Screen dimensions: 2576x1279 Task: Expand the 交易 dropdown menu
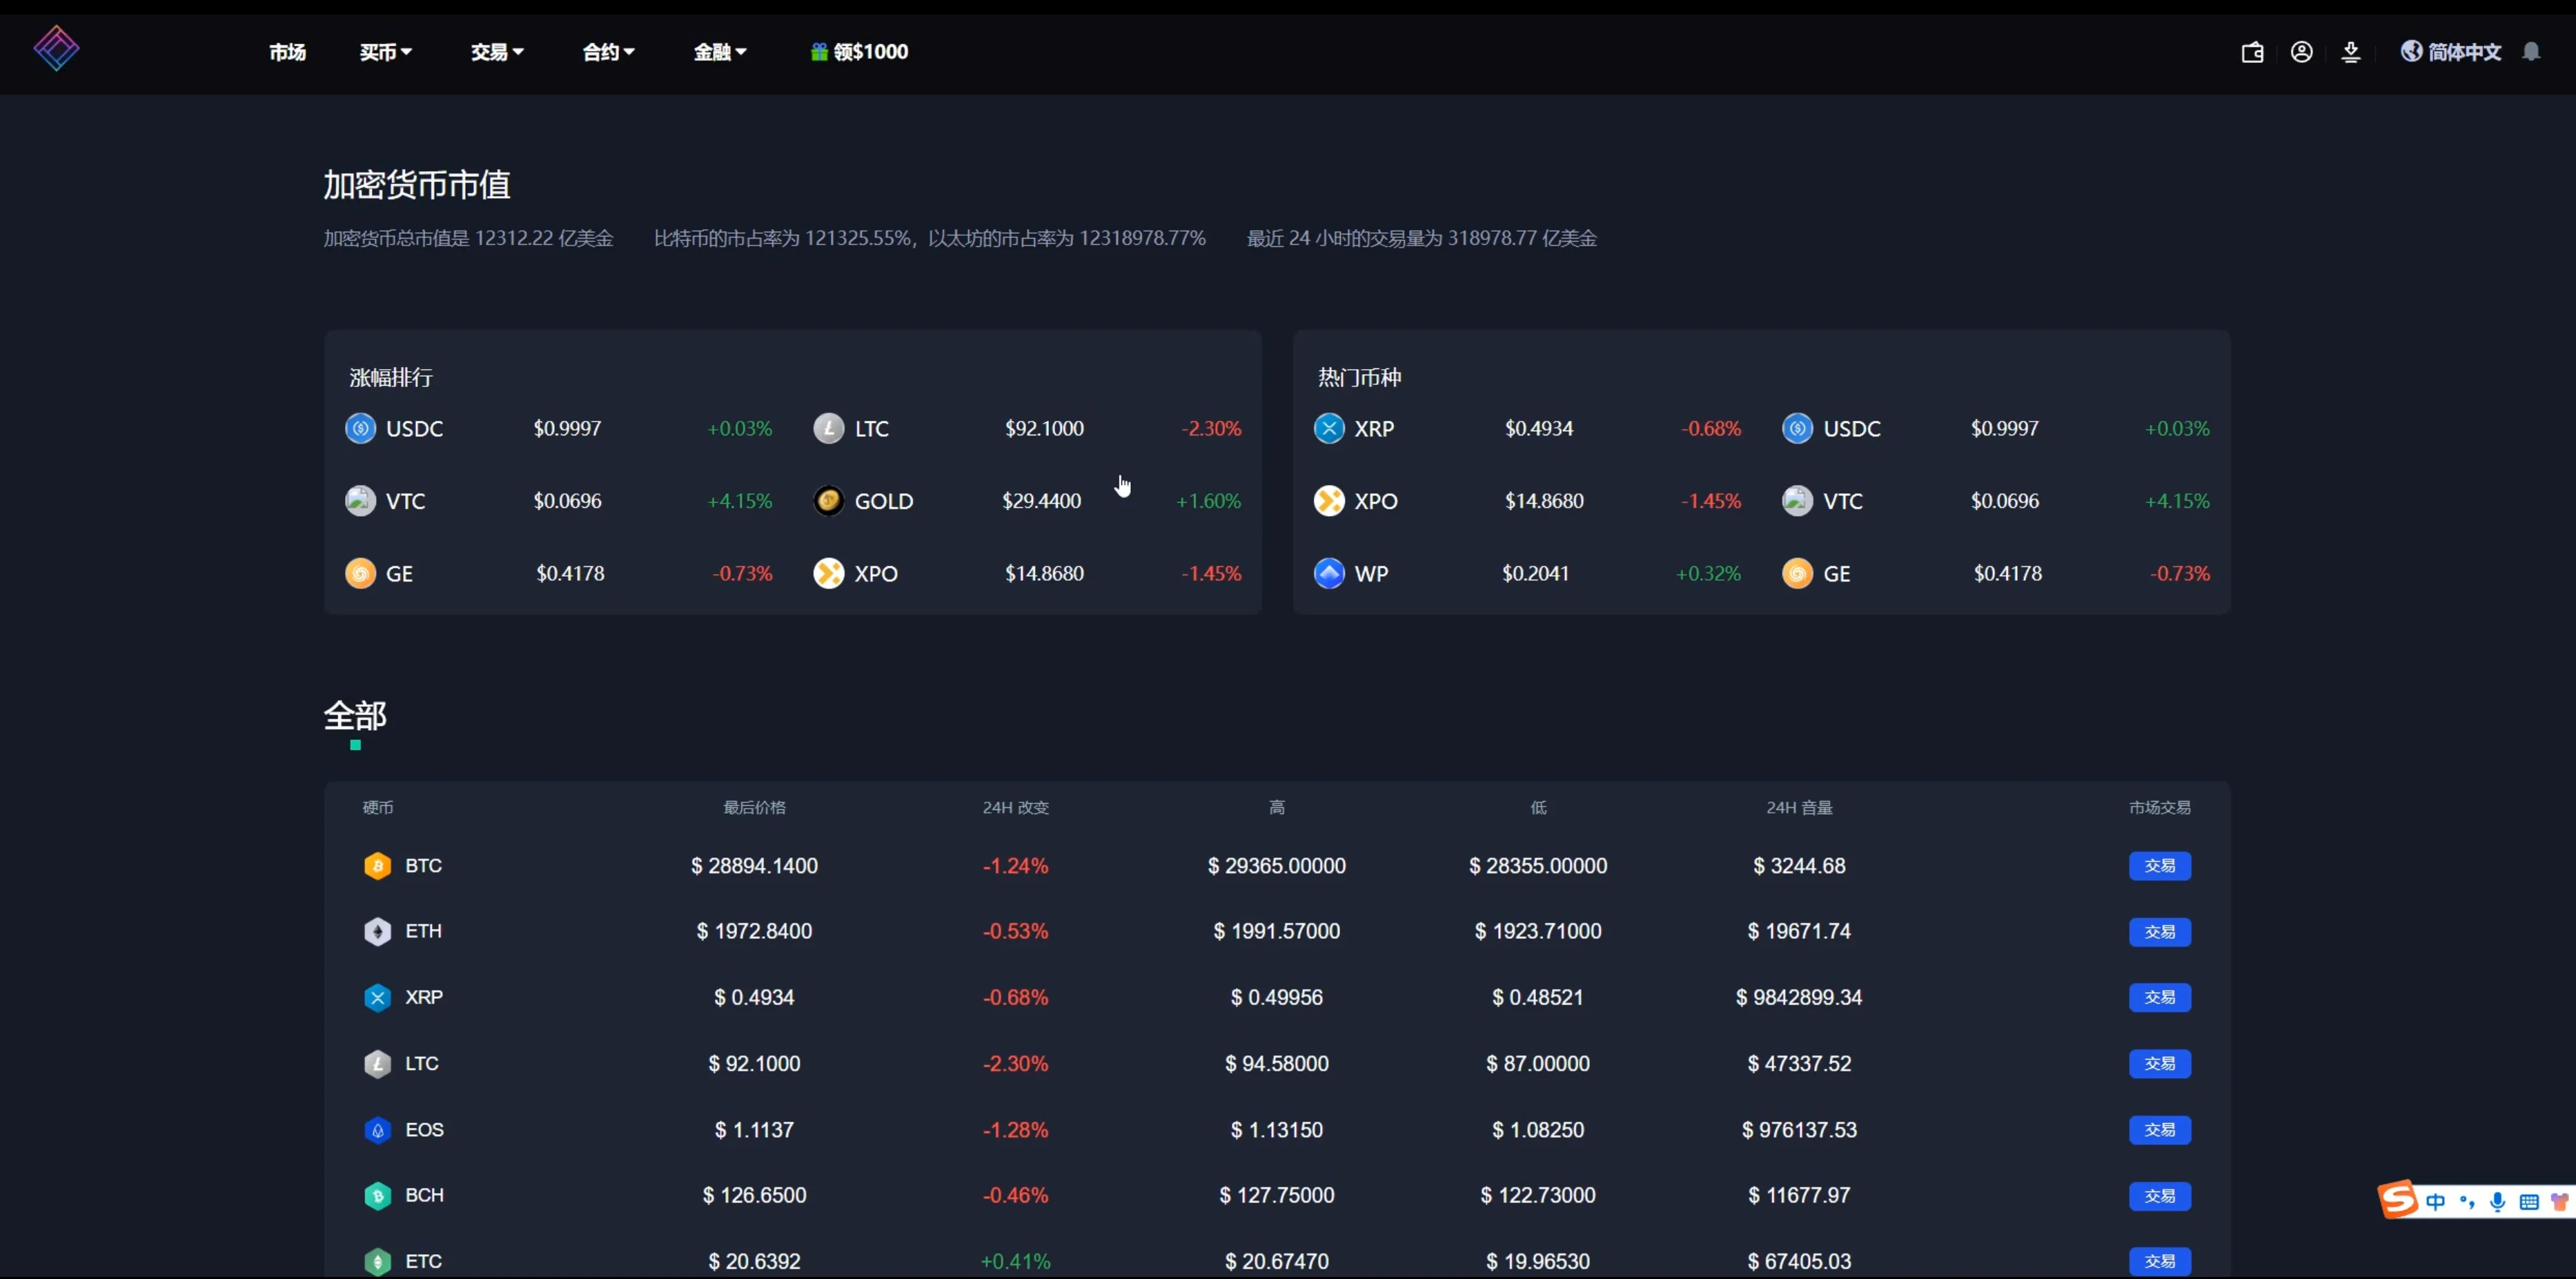[x=497, y=52]
